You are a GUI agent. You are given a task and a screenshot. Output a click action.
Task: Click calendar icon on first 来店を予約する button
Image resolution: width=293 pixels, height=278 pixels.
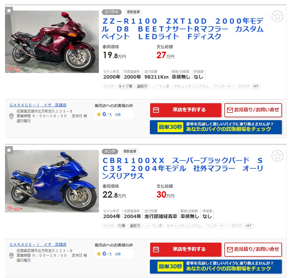[156, 110]
